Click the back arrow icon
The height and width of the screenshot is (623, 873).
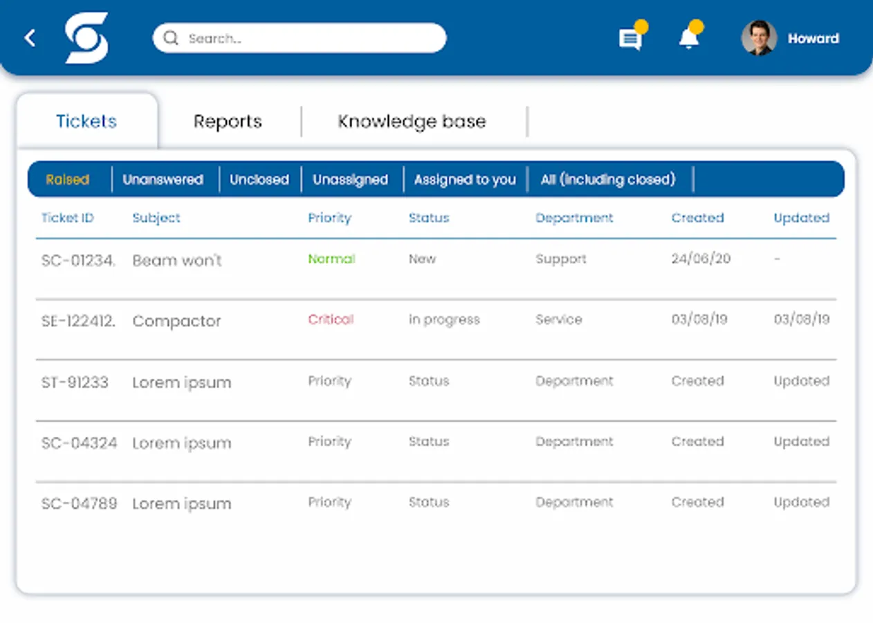(30, 38)
